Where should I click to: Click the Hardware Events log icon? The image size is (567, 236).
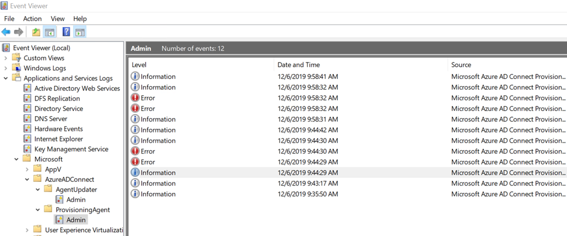pos(28,129)
